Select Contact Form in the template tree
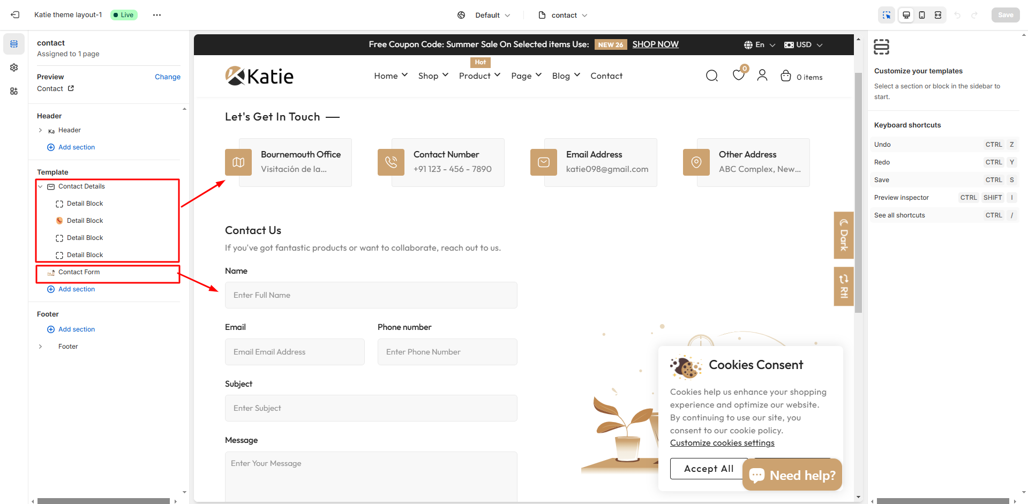Screen dimensions: 1028x504 [x=79, y=272]
